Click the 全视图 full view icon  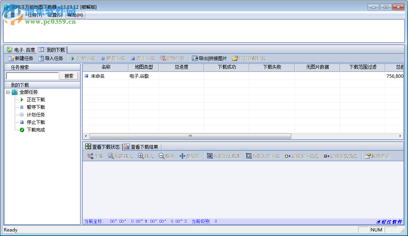click(189, 156)
